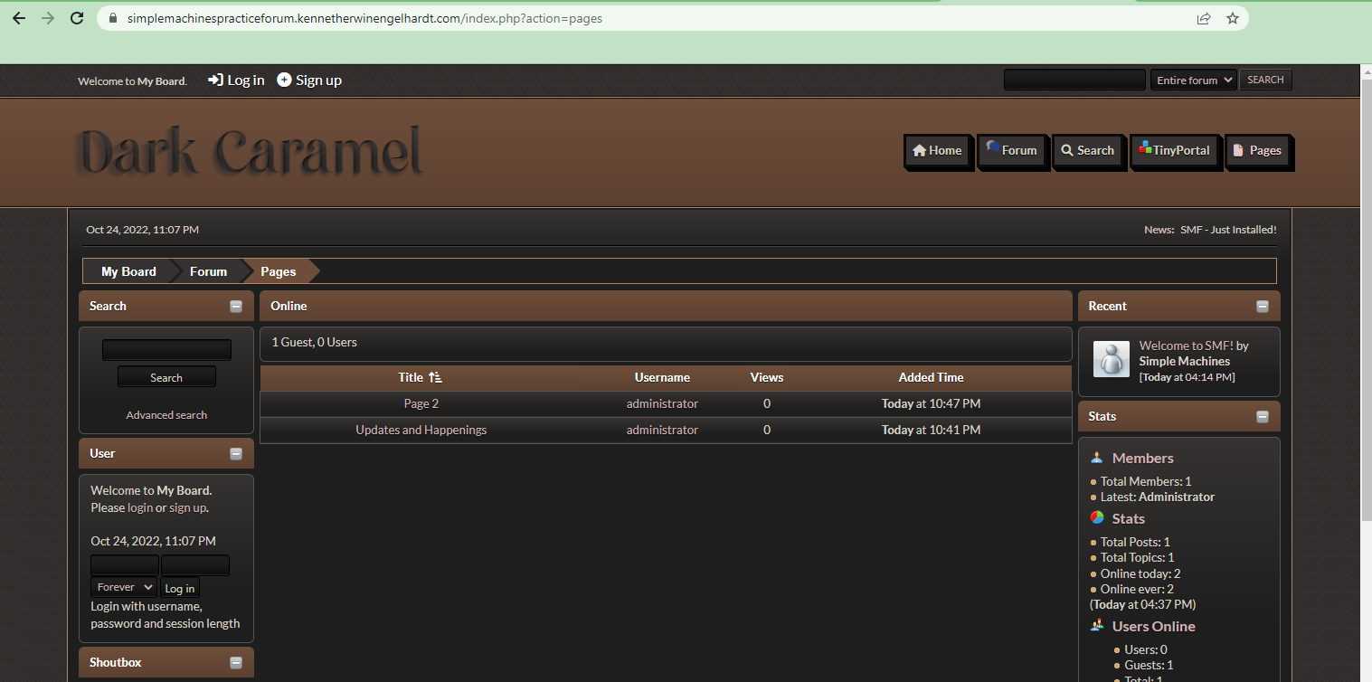
Task: Open the Home menu button
Action: pyautogui.click(x=937, y=151)
